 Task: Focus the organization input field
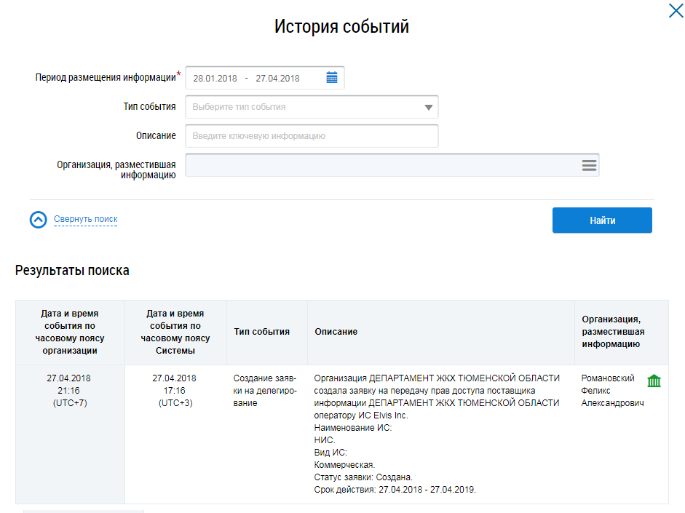coord(382,165)
